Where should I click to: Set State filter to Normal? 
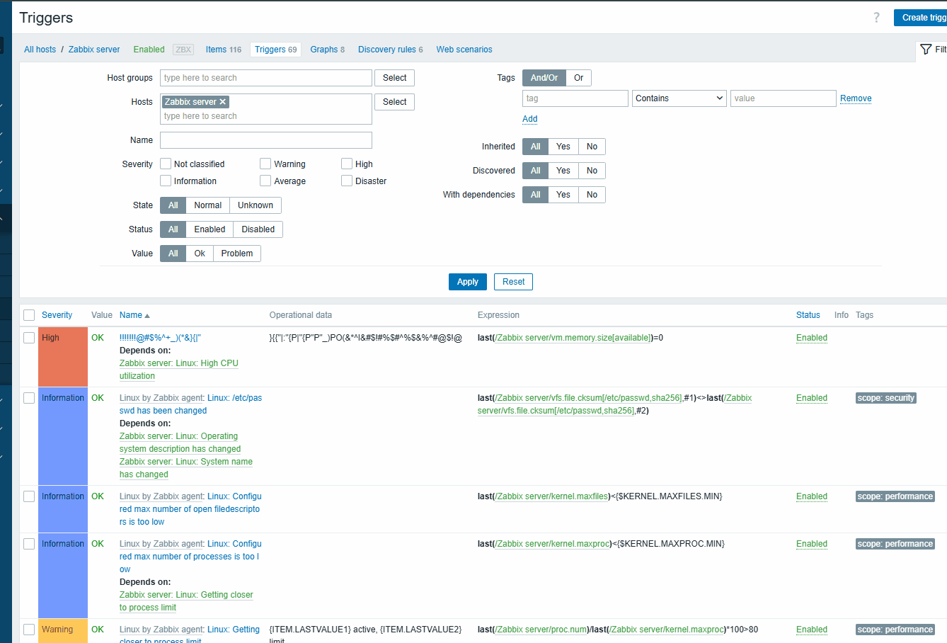208,205
